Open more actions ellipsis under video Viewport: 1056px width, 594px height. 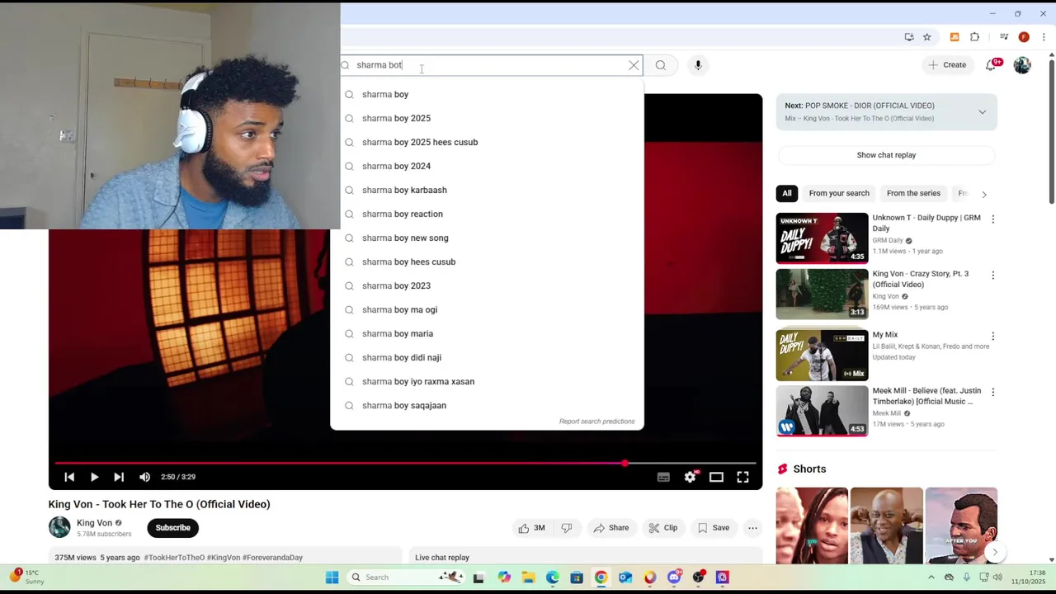pyautogui.click(x=752, y=528)
